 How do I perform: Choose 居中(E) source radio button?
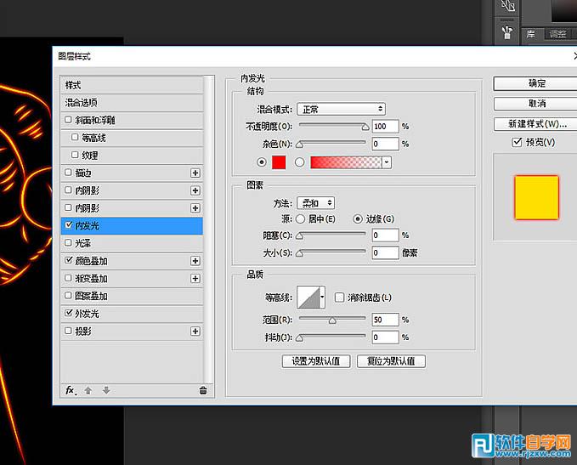300,219
